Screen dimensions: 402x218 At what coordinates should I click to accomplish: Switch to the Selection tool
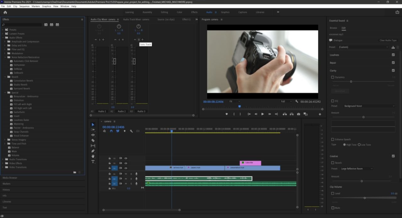93,125
